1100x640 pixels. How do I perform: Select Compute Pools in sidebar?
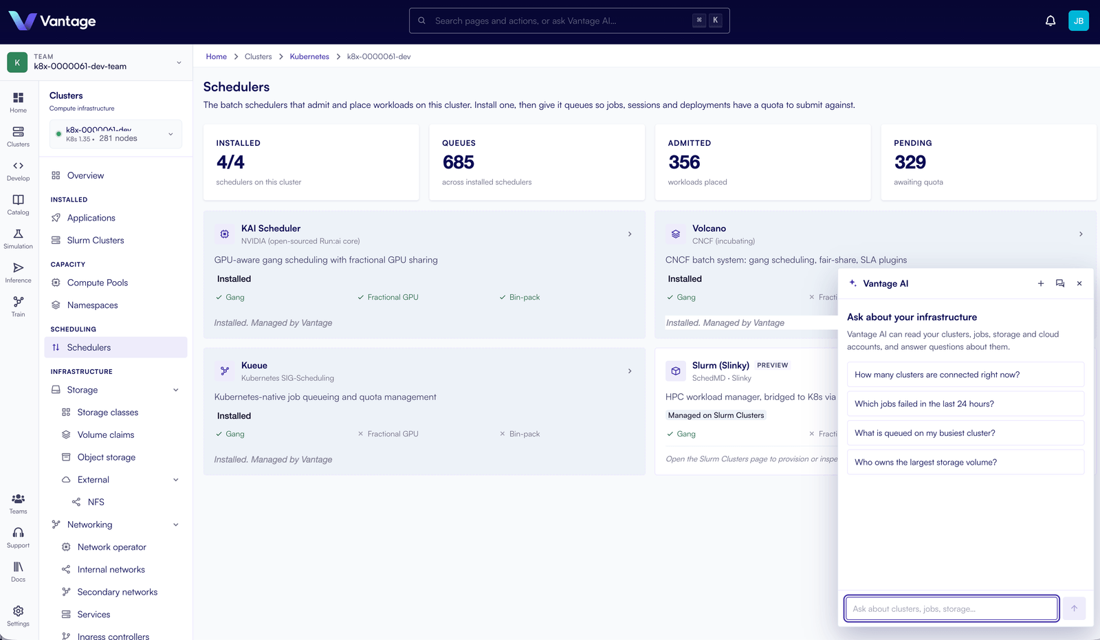pos(115,283)
